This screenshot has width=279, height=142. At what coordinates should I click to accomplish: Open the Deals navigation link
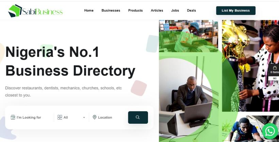coord(191,11)
